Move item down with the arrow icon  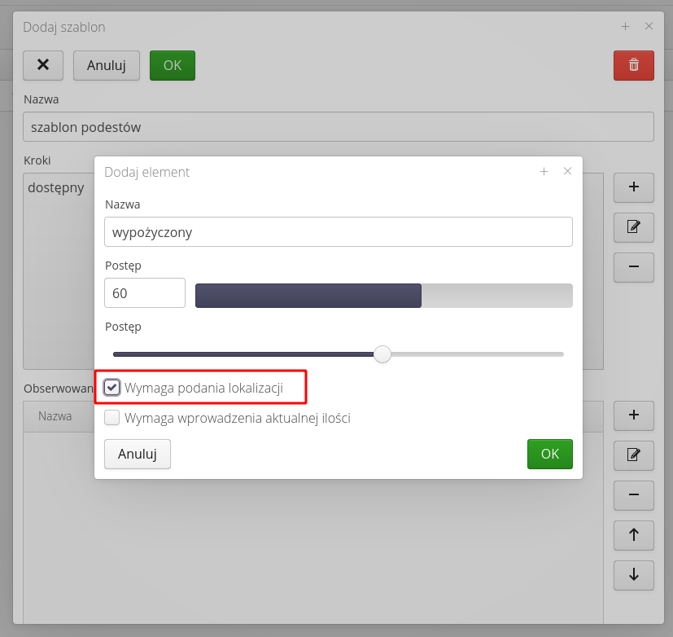tap(633, 574)
